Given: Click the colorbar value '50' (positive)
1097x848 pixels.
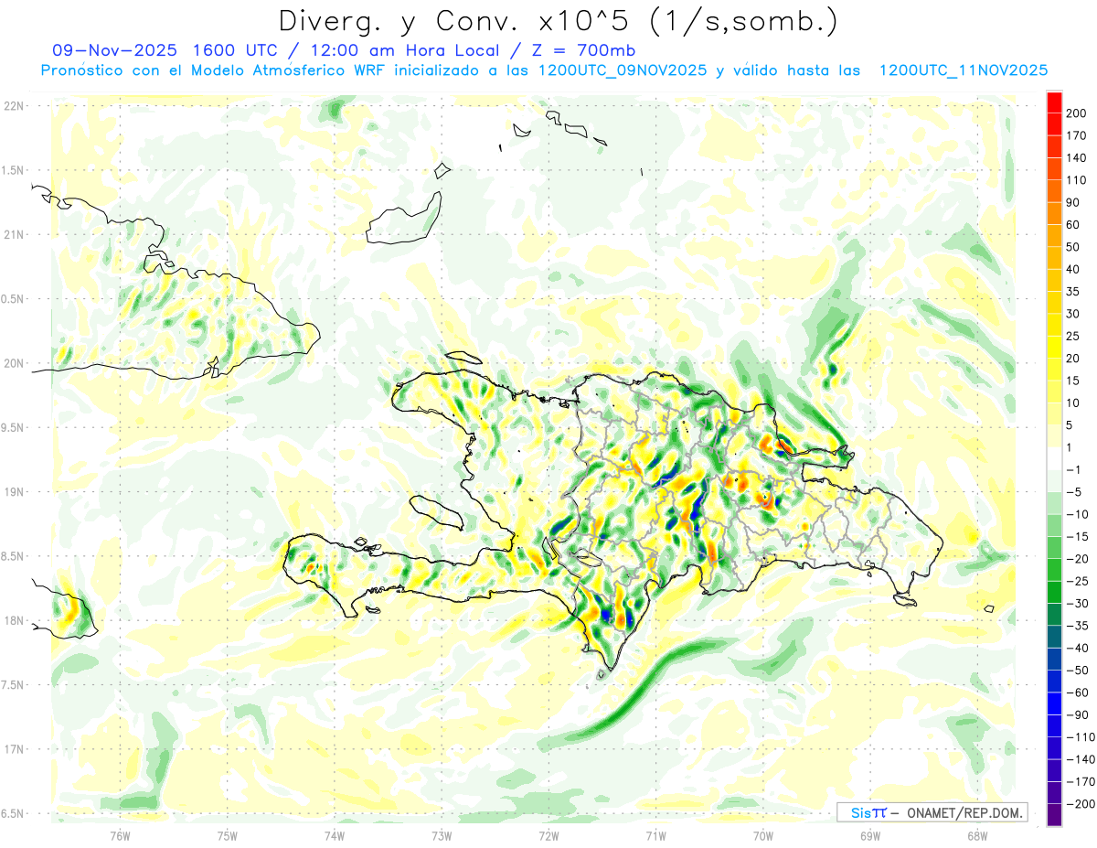Looking at the screenshot, I should click(1073, 247).
